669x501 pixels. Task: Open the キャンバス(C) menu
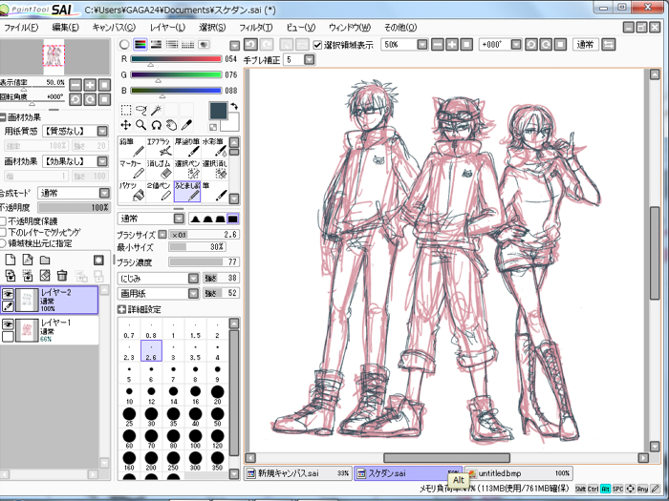(x=114, y=28)
